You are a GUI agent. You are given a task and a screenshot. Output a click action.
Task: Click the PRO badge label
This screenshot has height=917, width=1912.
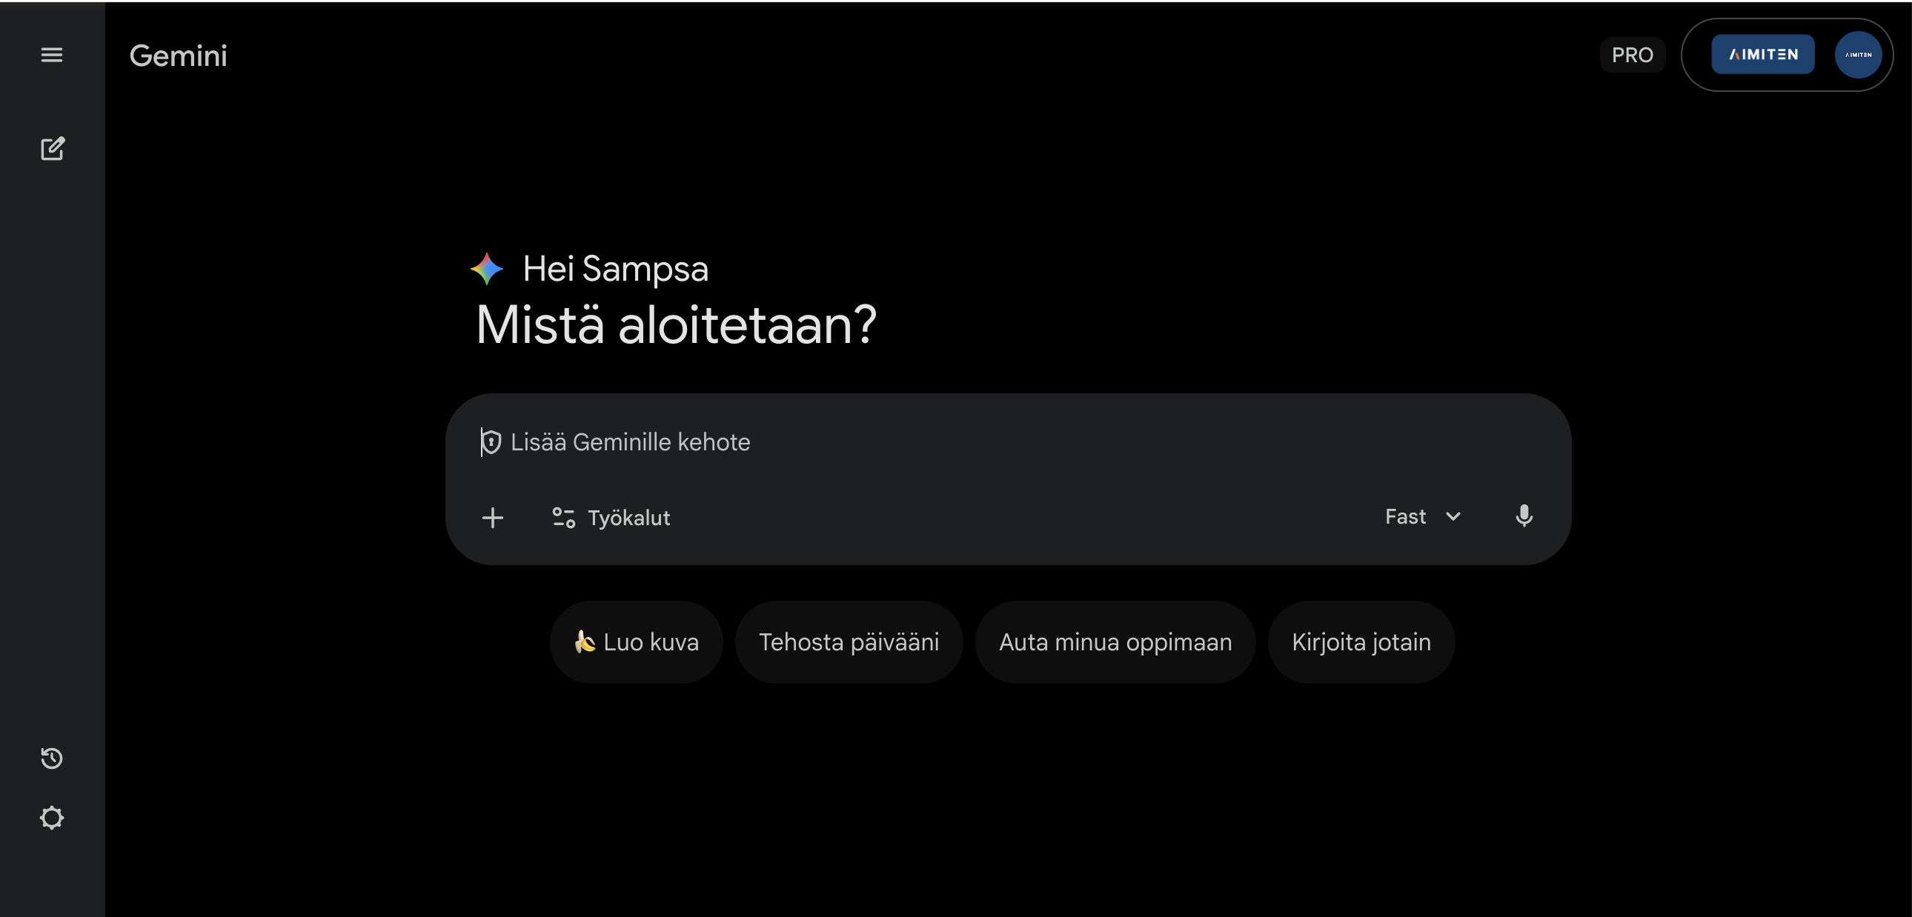click(x=1631, y=54)
